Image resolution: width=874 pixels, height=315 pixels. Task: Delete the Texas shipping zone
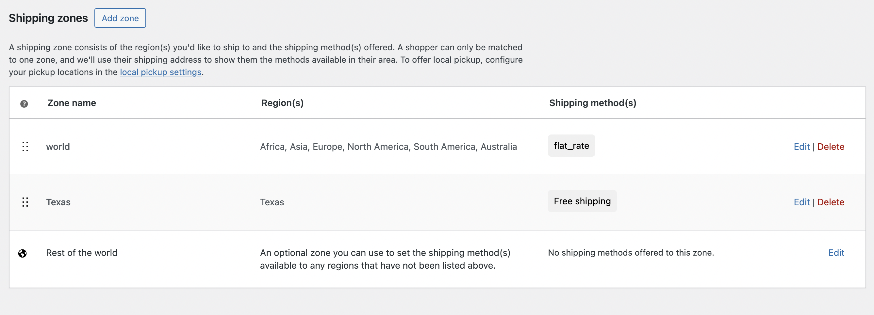(x=831, y=202)
